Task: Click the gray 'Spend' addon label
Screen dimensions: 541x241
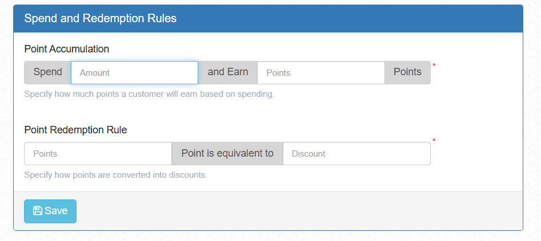Action: (47, 73)
